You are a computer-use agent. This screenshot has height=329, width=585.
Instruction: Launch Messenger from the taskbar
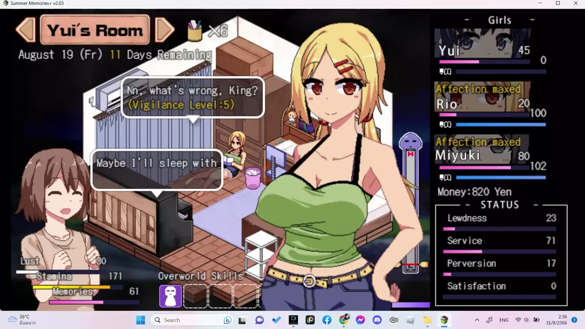click(x=360, y=320)
